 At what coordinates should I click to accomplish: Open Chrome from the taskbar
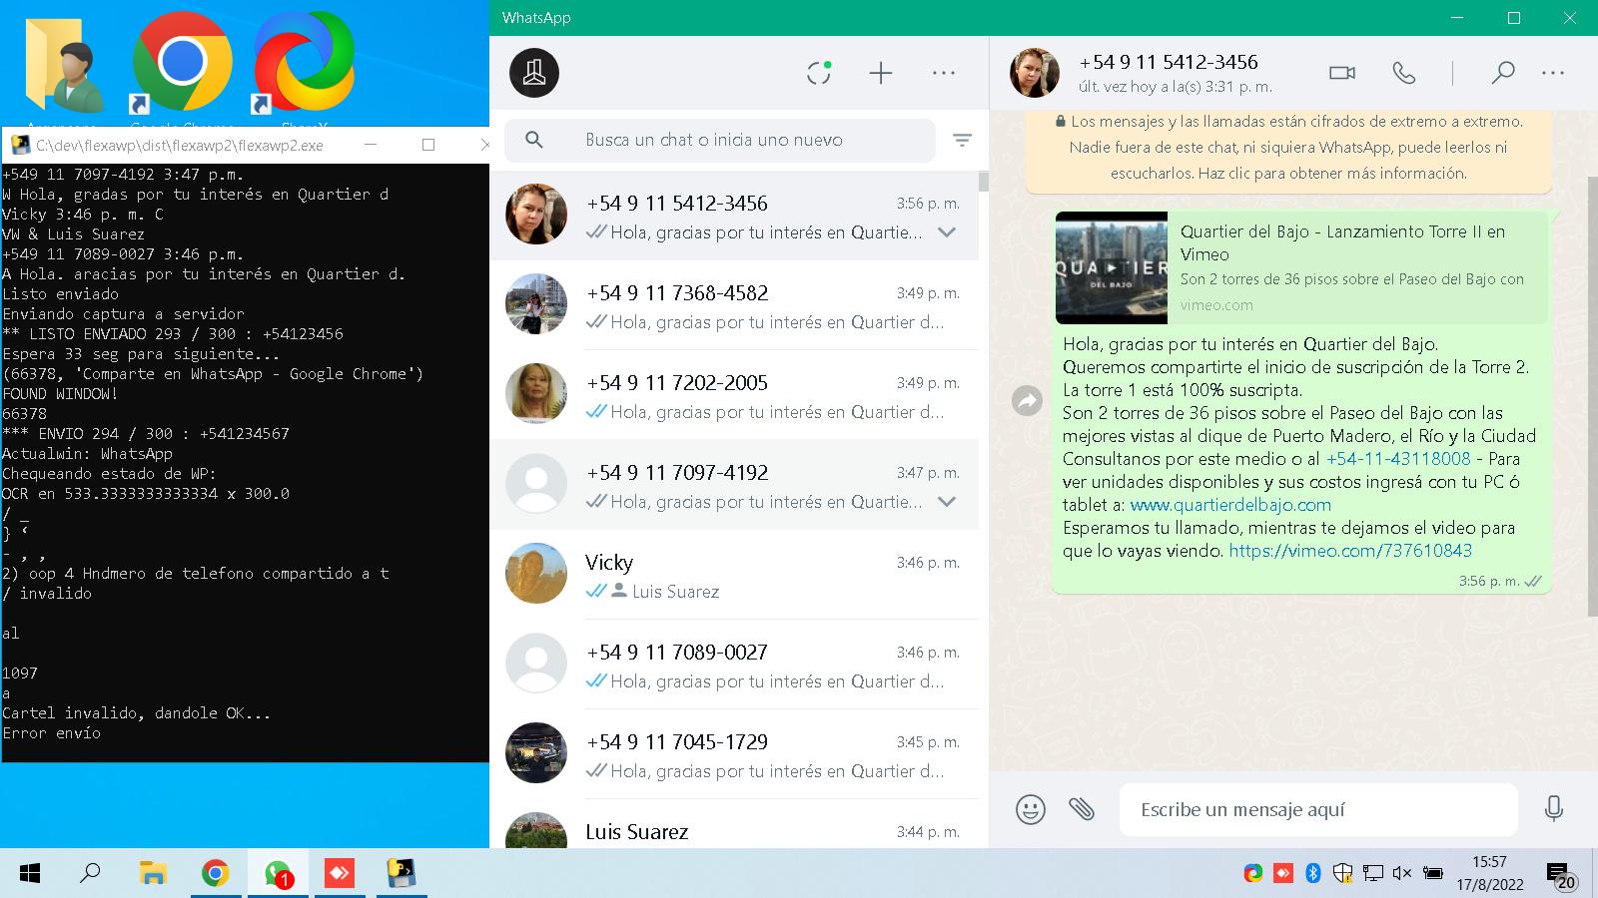pos(215,874)
